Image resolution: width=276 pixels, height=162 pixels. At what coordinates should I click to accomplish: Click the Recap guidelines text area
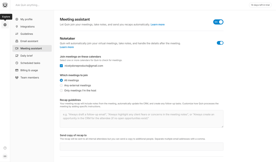pos(141,119)
